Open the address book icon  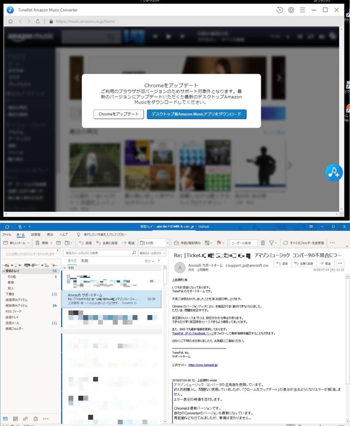(x=263, y=243)
